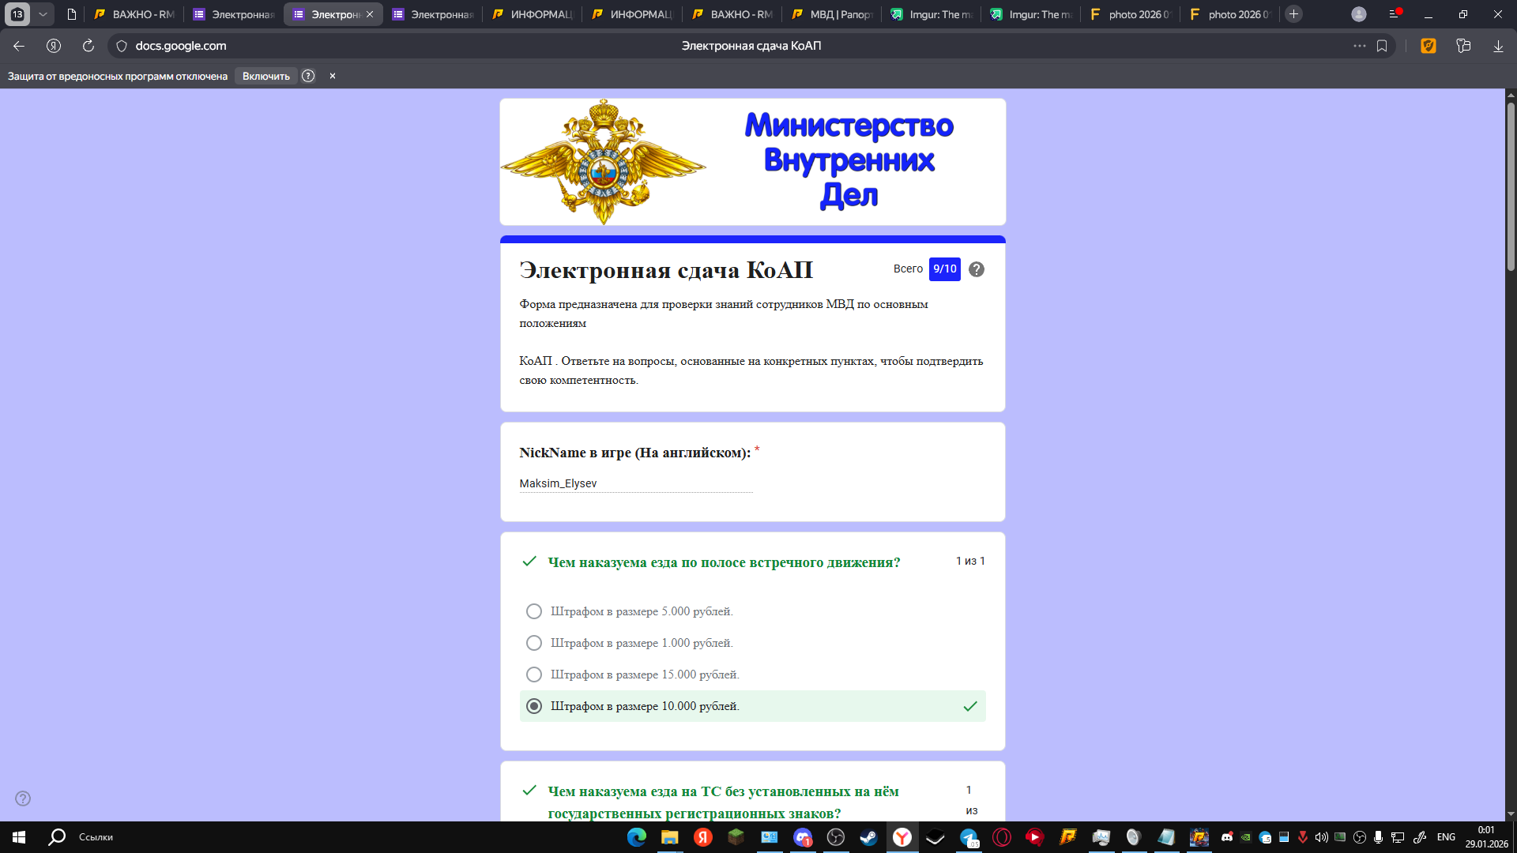
Task: Click the user profile avatar icon
Action: 1359,14
